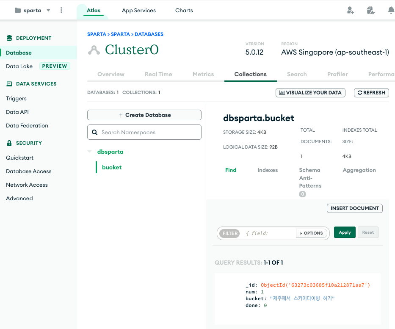The height and width of the screenshot is (329, 395).
Task: Open the Aggregation tab
Action: tap(359, 170)
